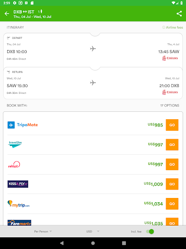The image size is (186, 249).
Task: Tap the mytrip.com logo
Action: pos(18,204)
